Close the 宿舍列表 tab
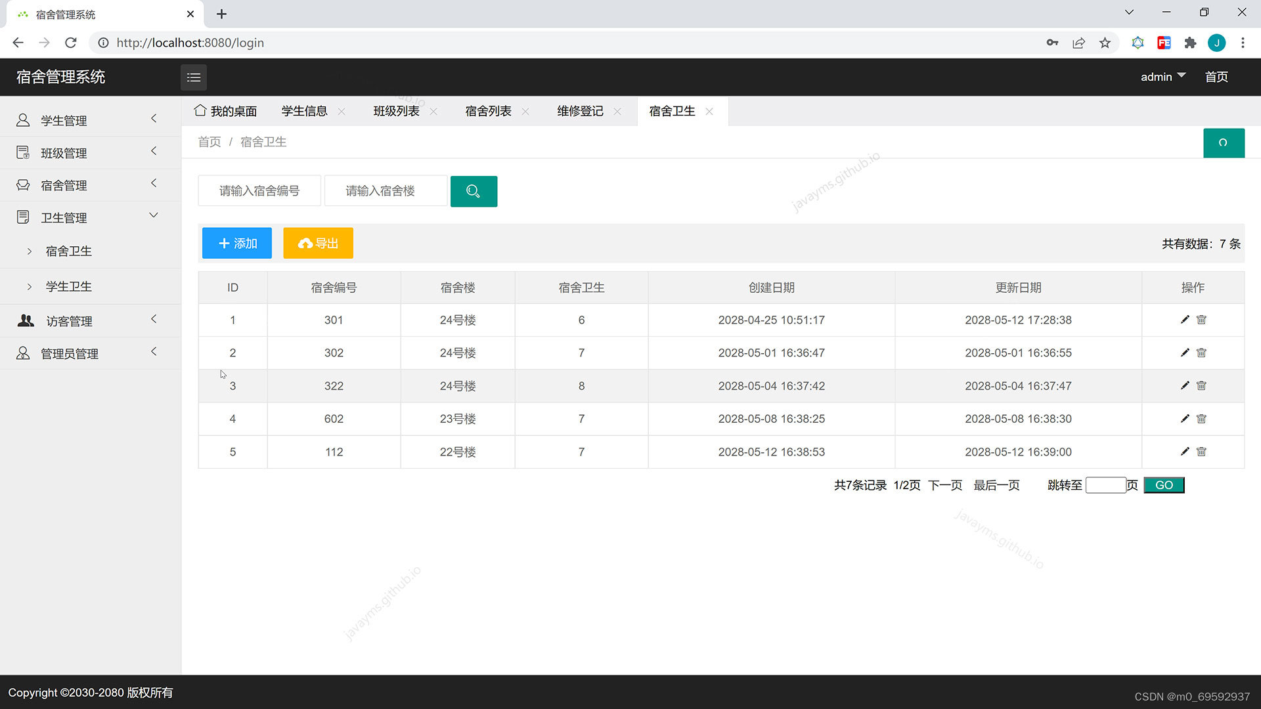This screenshot has width=1261, height=709. coord(525,112)
